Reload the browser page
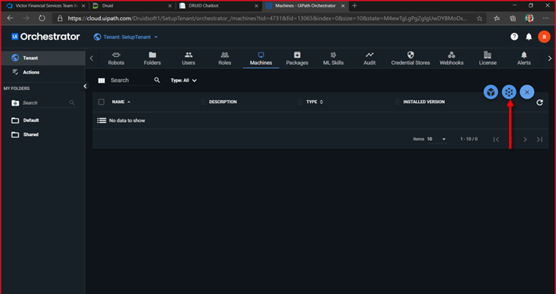 (42, 19)
